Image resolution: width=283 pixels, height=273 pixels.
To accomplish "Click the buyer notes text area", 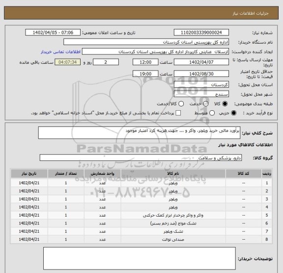I will click(140, 258).
